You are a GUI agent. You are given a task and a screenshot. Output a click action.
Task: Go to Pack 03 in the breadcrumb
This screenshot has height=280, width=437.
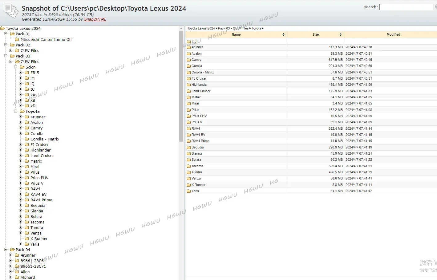click(x=224, y=28)
